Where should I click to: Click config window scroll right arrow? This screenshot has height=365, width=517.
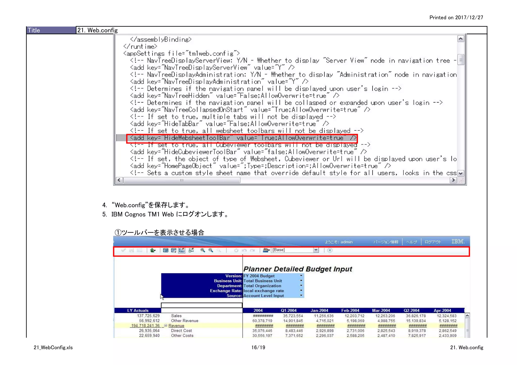click(x=453, y=180)
